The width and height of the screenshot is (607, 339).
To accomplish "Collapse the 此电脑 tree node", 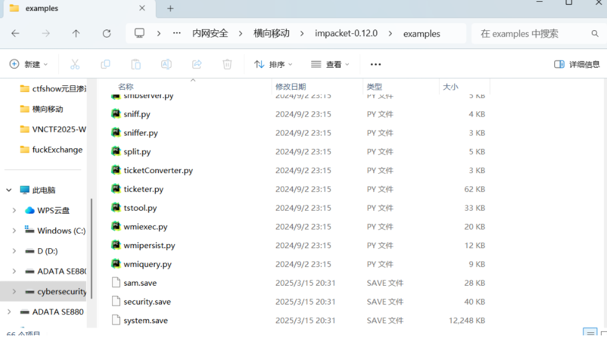I will (9, 190).
